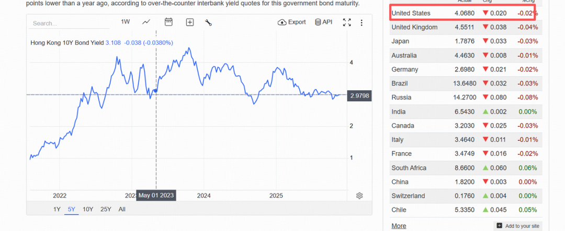Click the add comparison plus icon
This screenshot has width=565, height=231.
tap(190, 22)
